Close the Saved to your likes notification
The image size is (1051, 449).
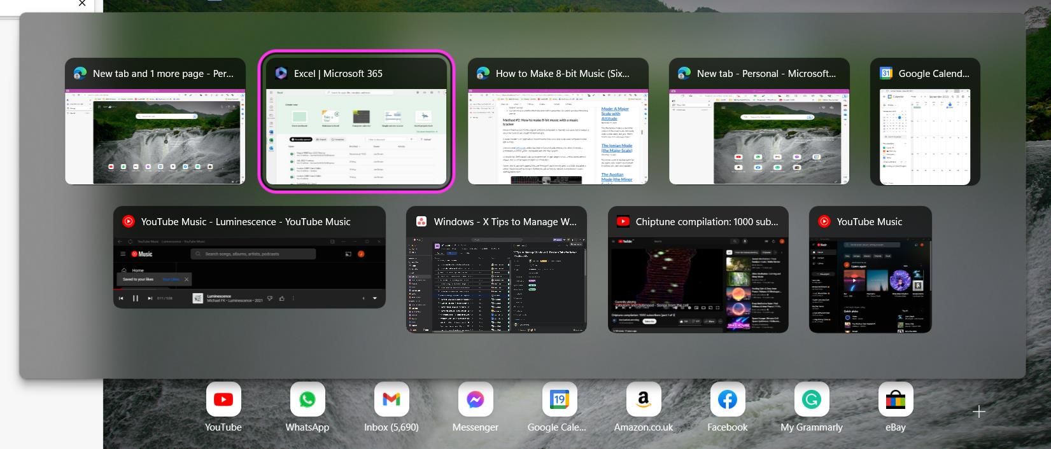pyautogui.click(x=187, y=279)
